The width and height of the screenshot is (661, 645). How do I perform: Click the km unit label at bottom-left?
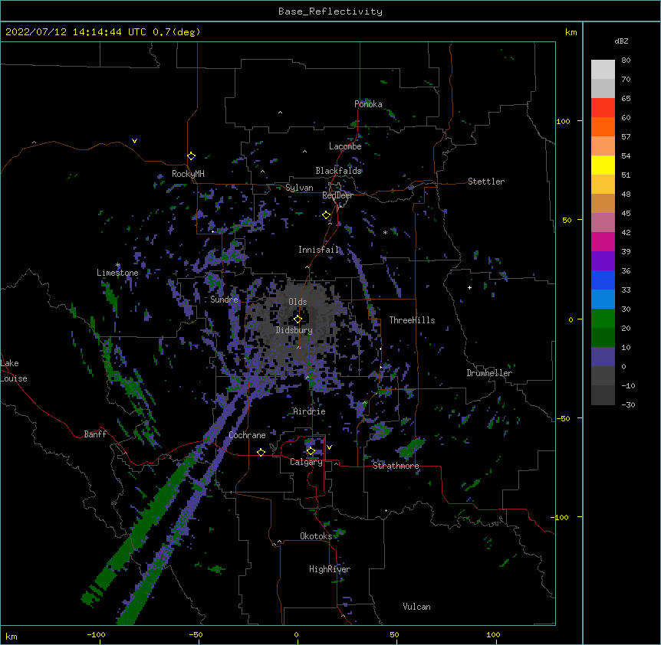(x=11, y=637)
